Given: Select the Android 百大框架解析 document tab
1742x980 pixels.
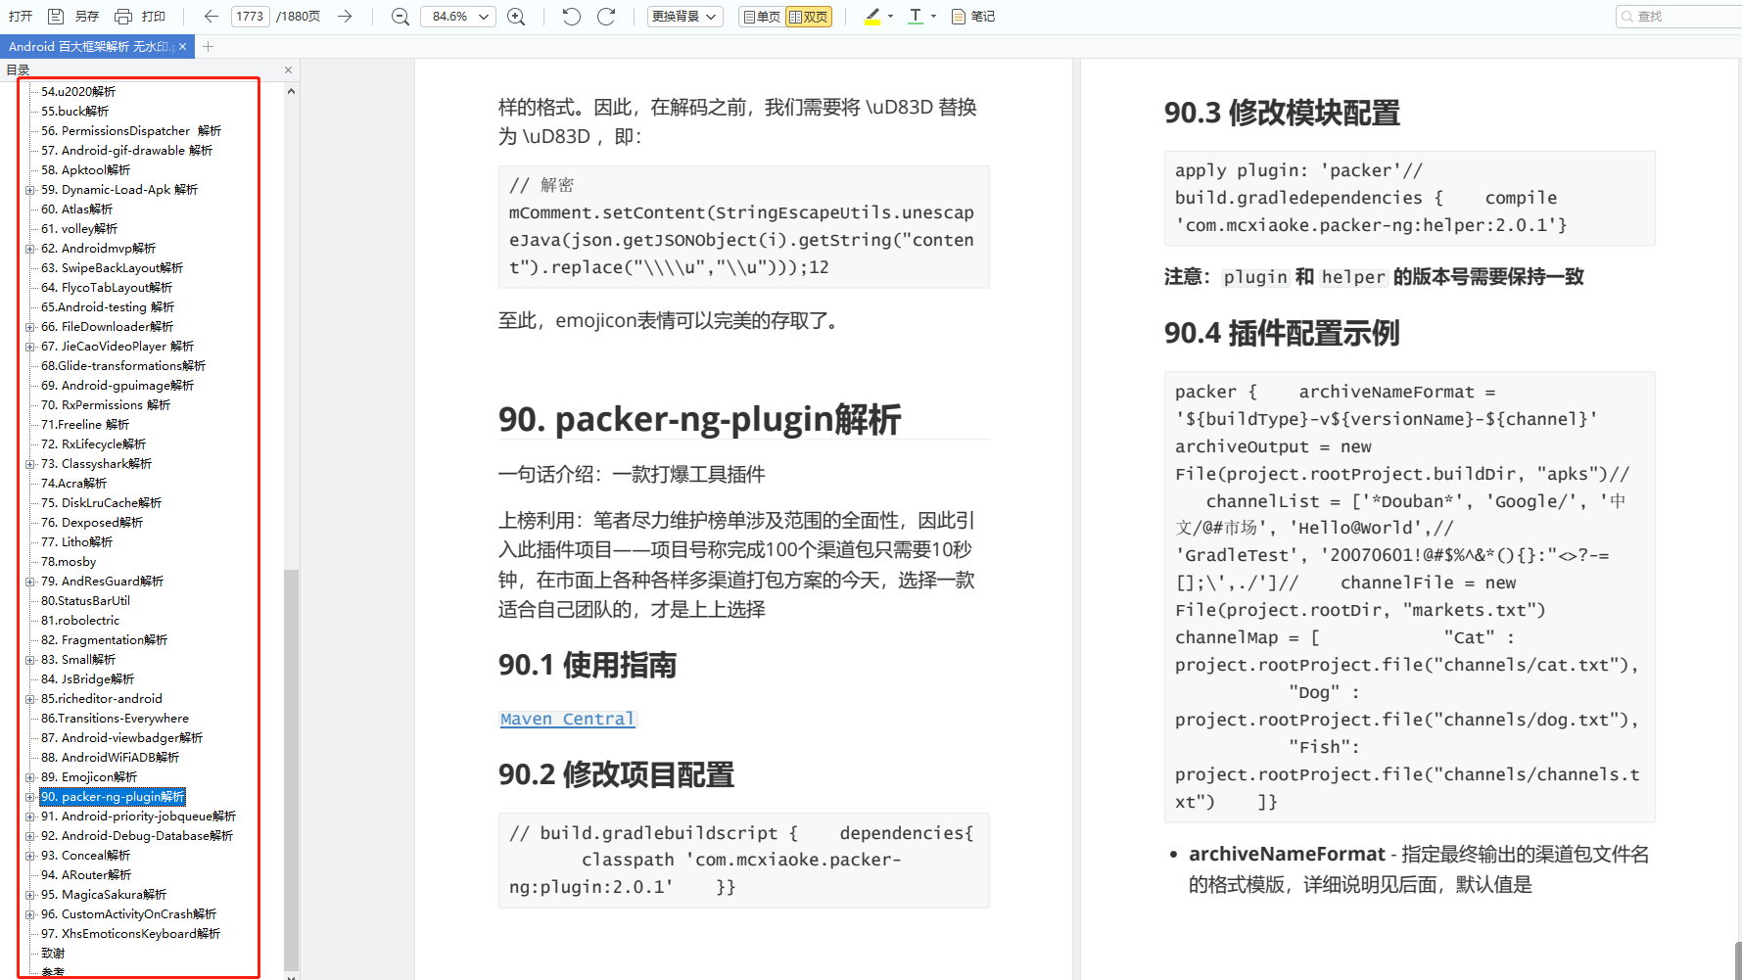Looking at the screenshot, I should [90, 46].
